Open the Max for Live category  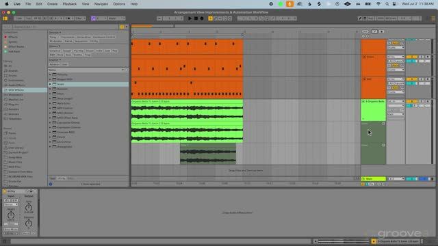tap(16, 100)
